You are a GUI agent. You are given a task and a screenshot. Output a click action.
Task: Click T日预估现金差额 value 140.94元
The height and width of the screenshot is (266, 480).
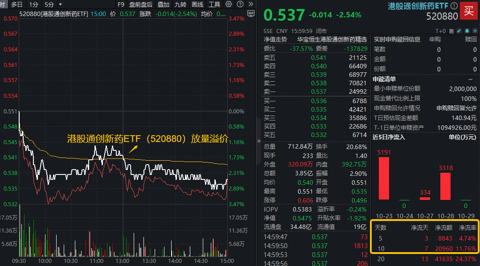pyautogui.click(x=464, y=118)
